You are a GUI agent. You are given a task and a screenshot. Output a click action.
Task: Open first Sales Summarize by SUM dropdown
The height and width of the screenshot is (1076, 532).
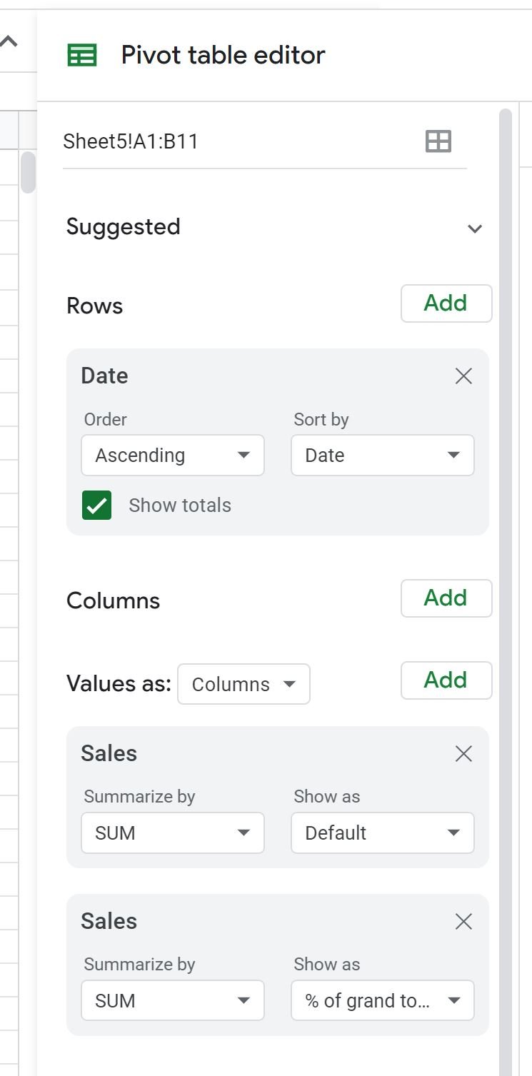tap(173, 833)
